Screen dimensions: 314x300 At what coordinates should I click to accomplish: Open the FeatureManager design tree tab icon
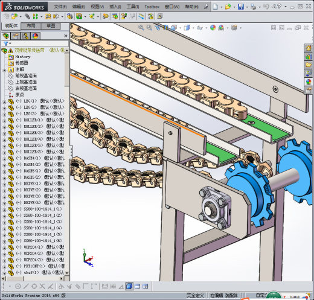click(x=6, y=36)
